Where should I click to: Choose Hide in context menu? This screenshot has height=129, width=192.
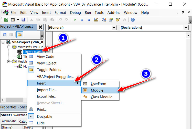pos(54,123)
